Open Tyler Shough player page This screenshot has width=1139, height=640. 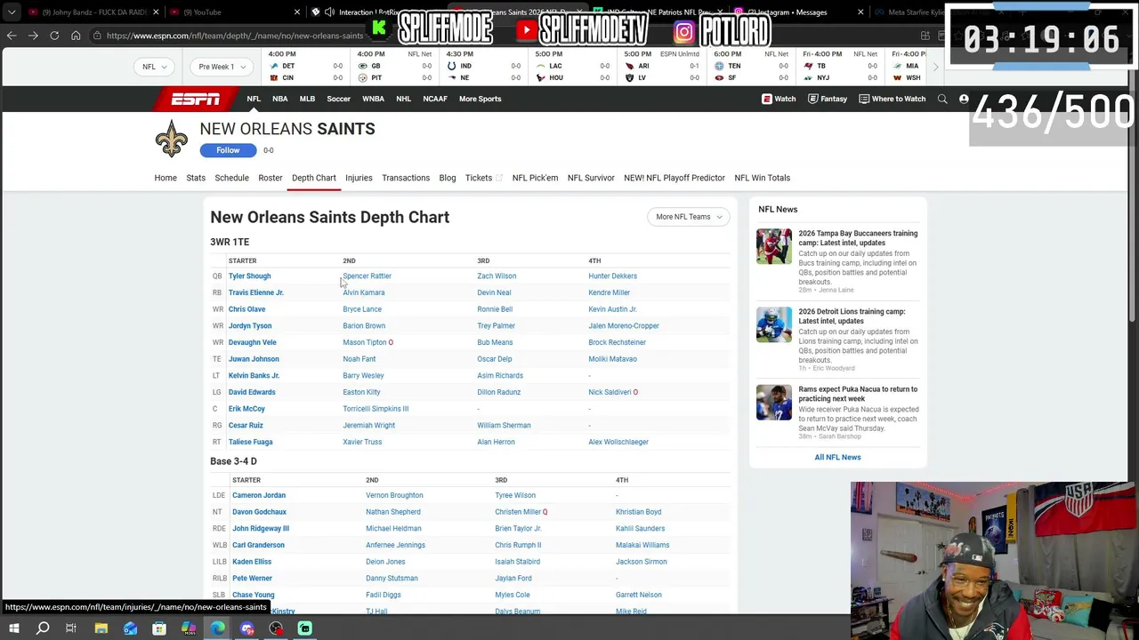249,276
